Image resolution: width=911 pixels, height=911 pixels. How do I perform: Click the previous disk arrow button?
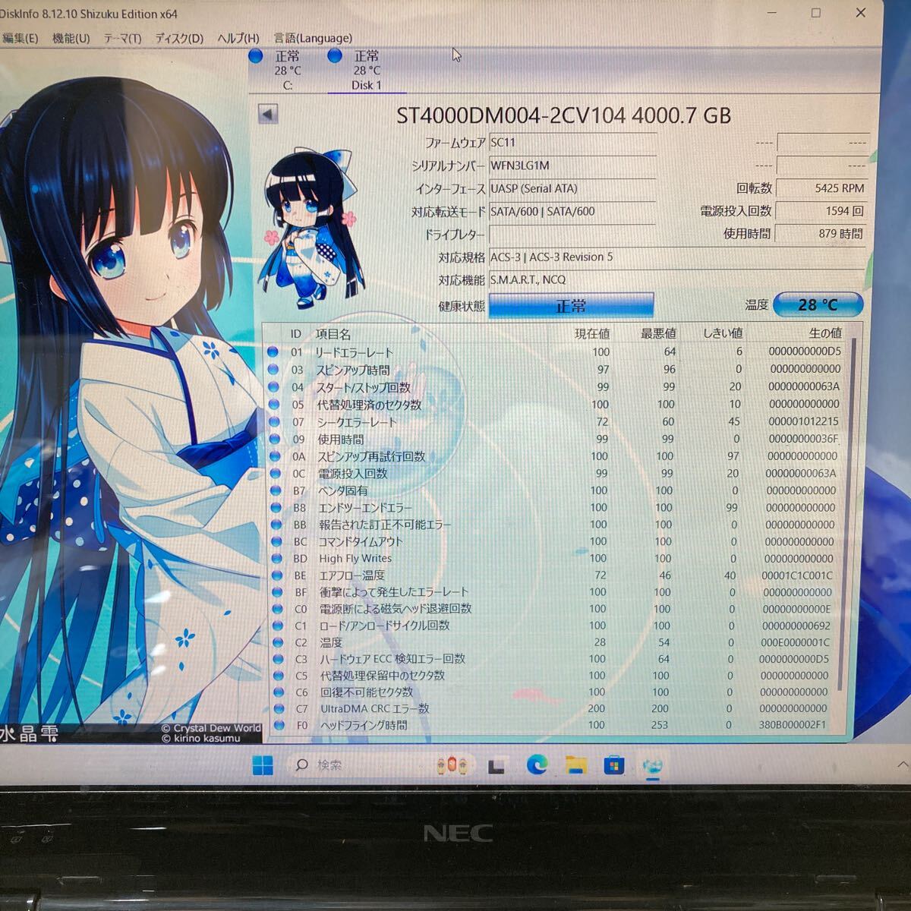(x=267, y=114)
